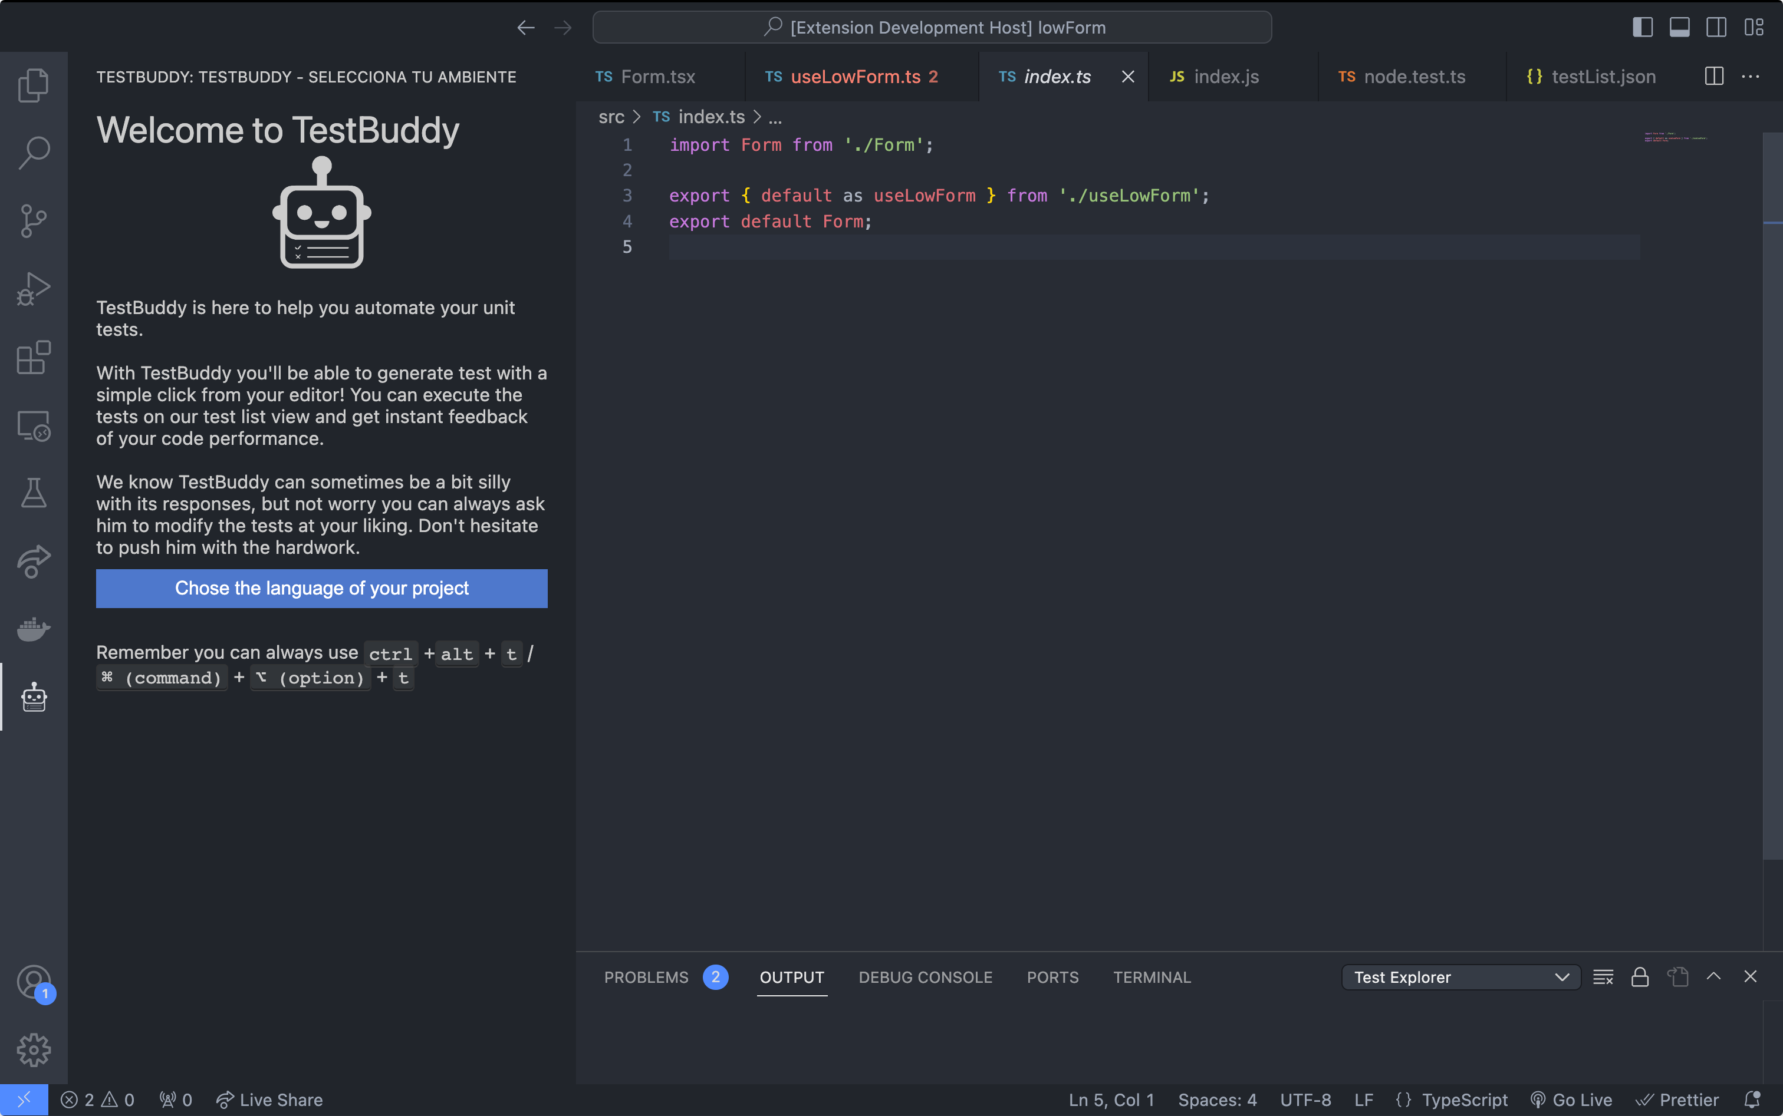Toggle the bottom panel layout button

[1679, 27]
